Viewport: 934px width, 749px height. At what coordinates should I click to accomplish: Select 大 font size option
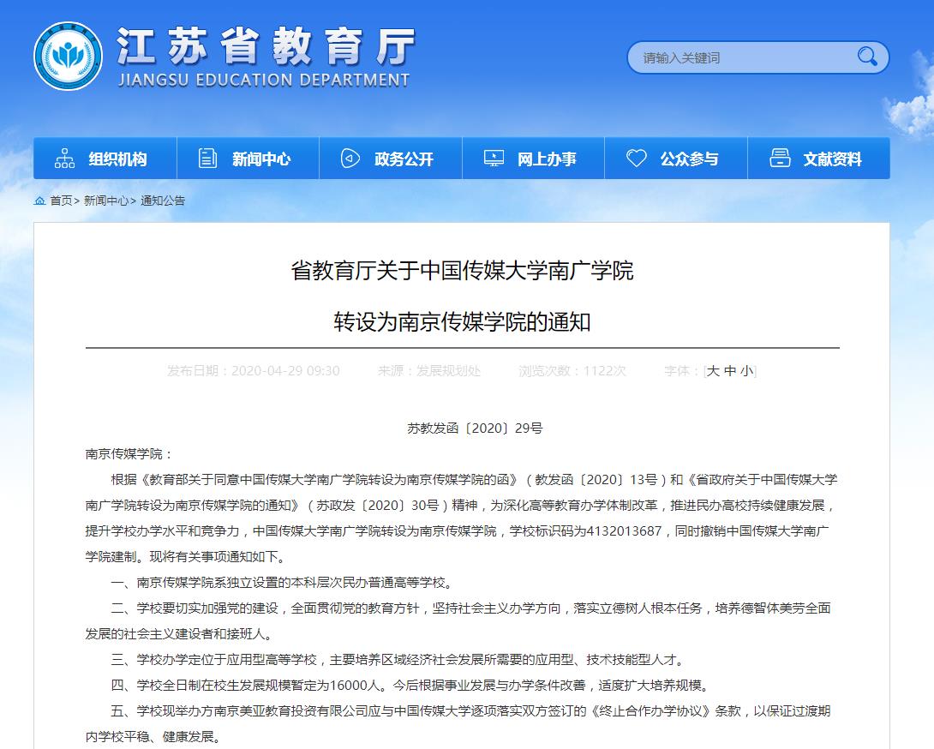click(x=711, y=370)
